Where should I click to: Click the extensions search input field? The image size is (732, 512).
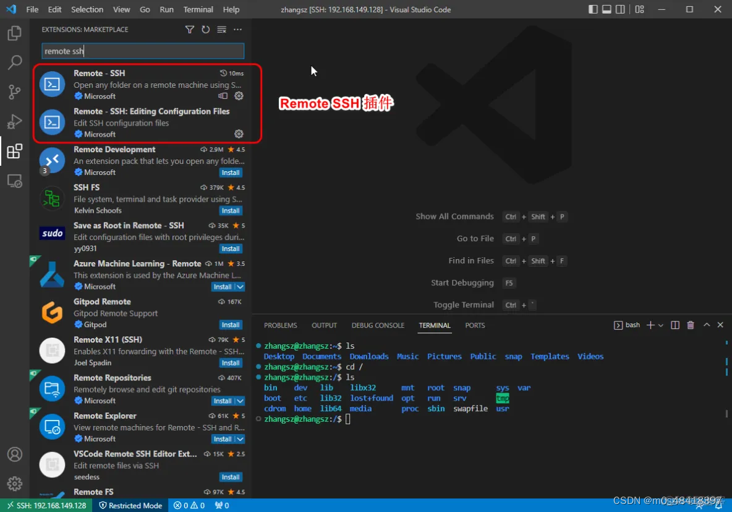click(x=143, y=51)
